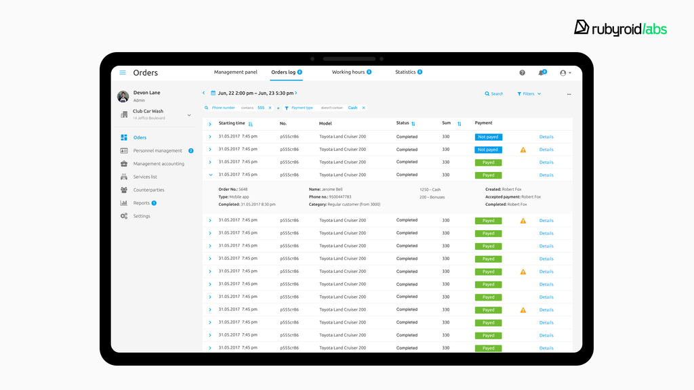Click the Personnel management icon
This screenshot has height=390, width=694.
[x=124, y=151]
